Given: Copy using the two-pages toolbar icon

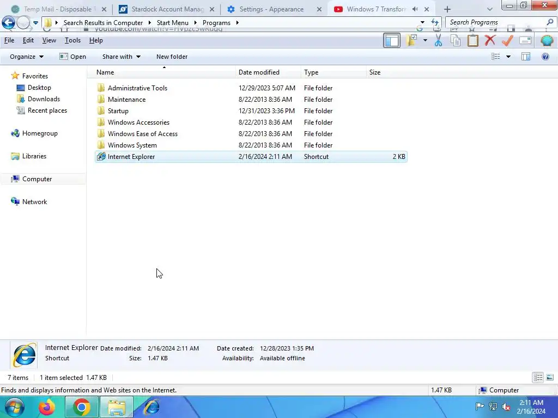Looking at the screenshot, I should click(455, 40).
